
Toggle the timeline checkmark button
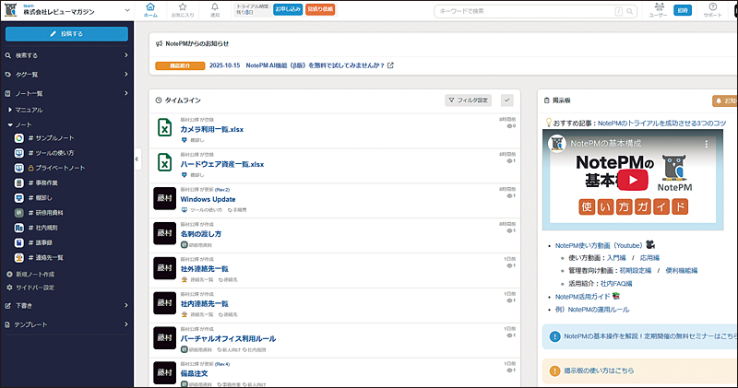click(x=506, y=100)
